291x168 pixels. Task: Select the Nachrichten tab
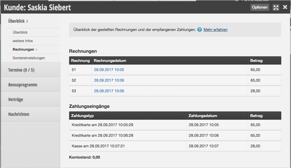click(19, 114)
